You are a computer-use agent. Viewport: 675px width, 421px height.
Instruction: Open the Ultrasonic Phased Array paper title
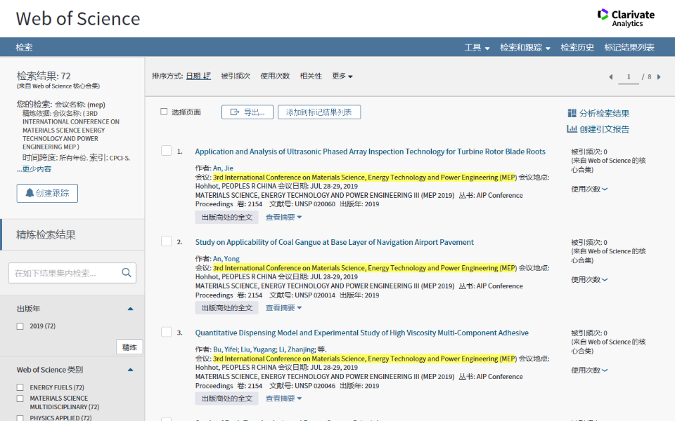[x=371, y=152]
